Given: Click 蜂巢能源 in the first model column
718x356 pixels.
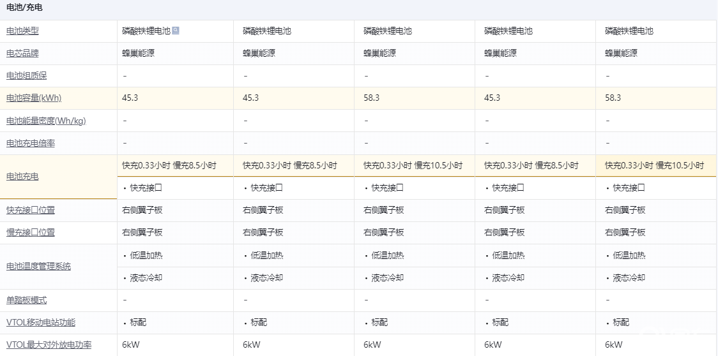Looking at the screenshot, I should click(x=138, y=54).
